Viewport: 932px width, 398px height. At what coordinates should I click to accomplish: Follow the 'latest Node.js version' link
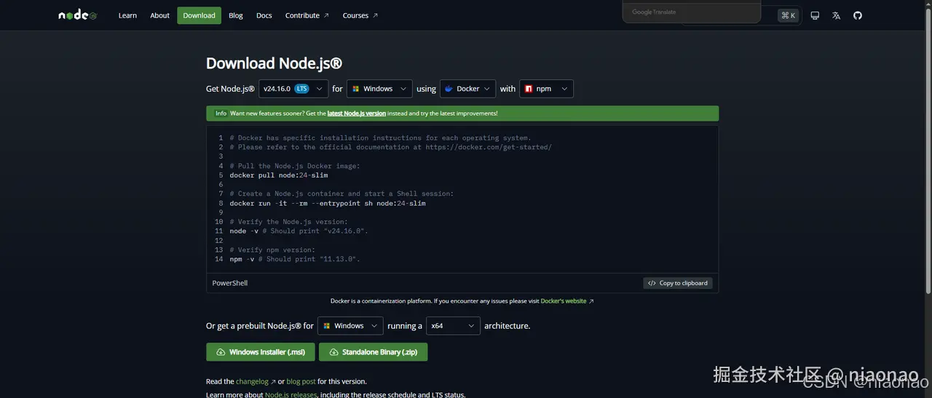(x=357, y=114)
